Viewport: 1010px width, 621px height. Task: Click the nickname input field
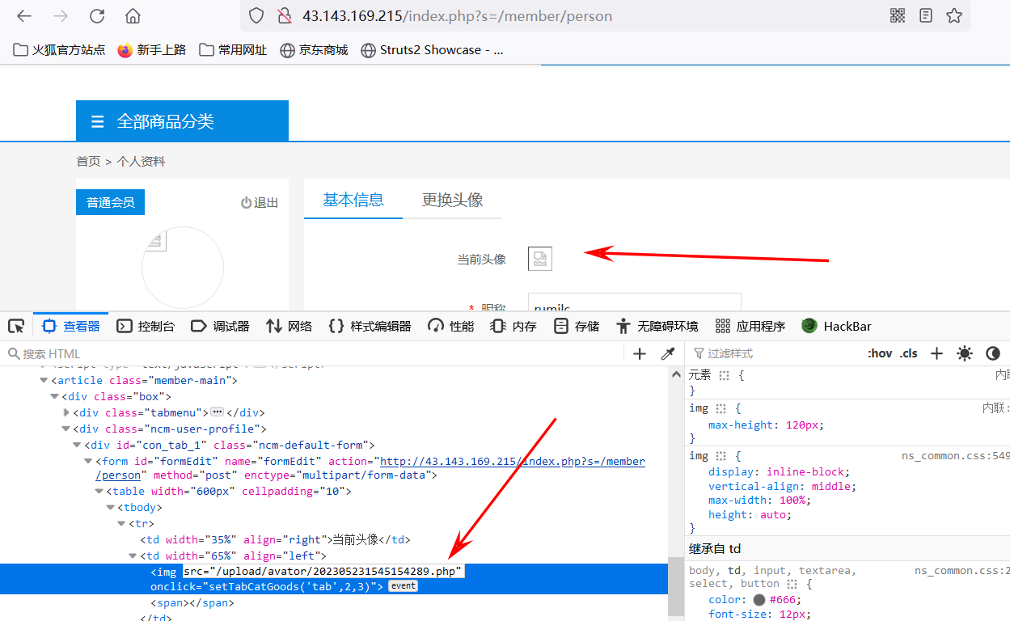coord(635,303)
